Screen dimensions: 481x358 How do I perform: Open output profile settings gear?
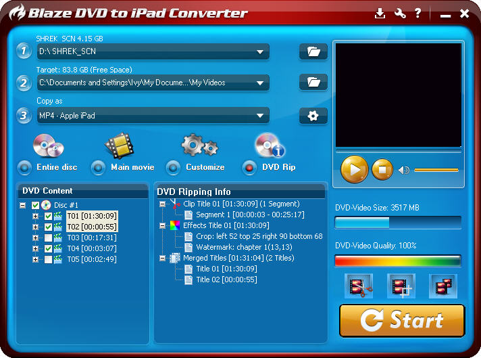313,116
